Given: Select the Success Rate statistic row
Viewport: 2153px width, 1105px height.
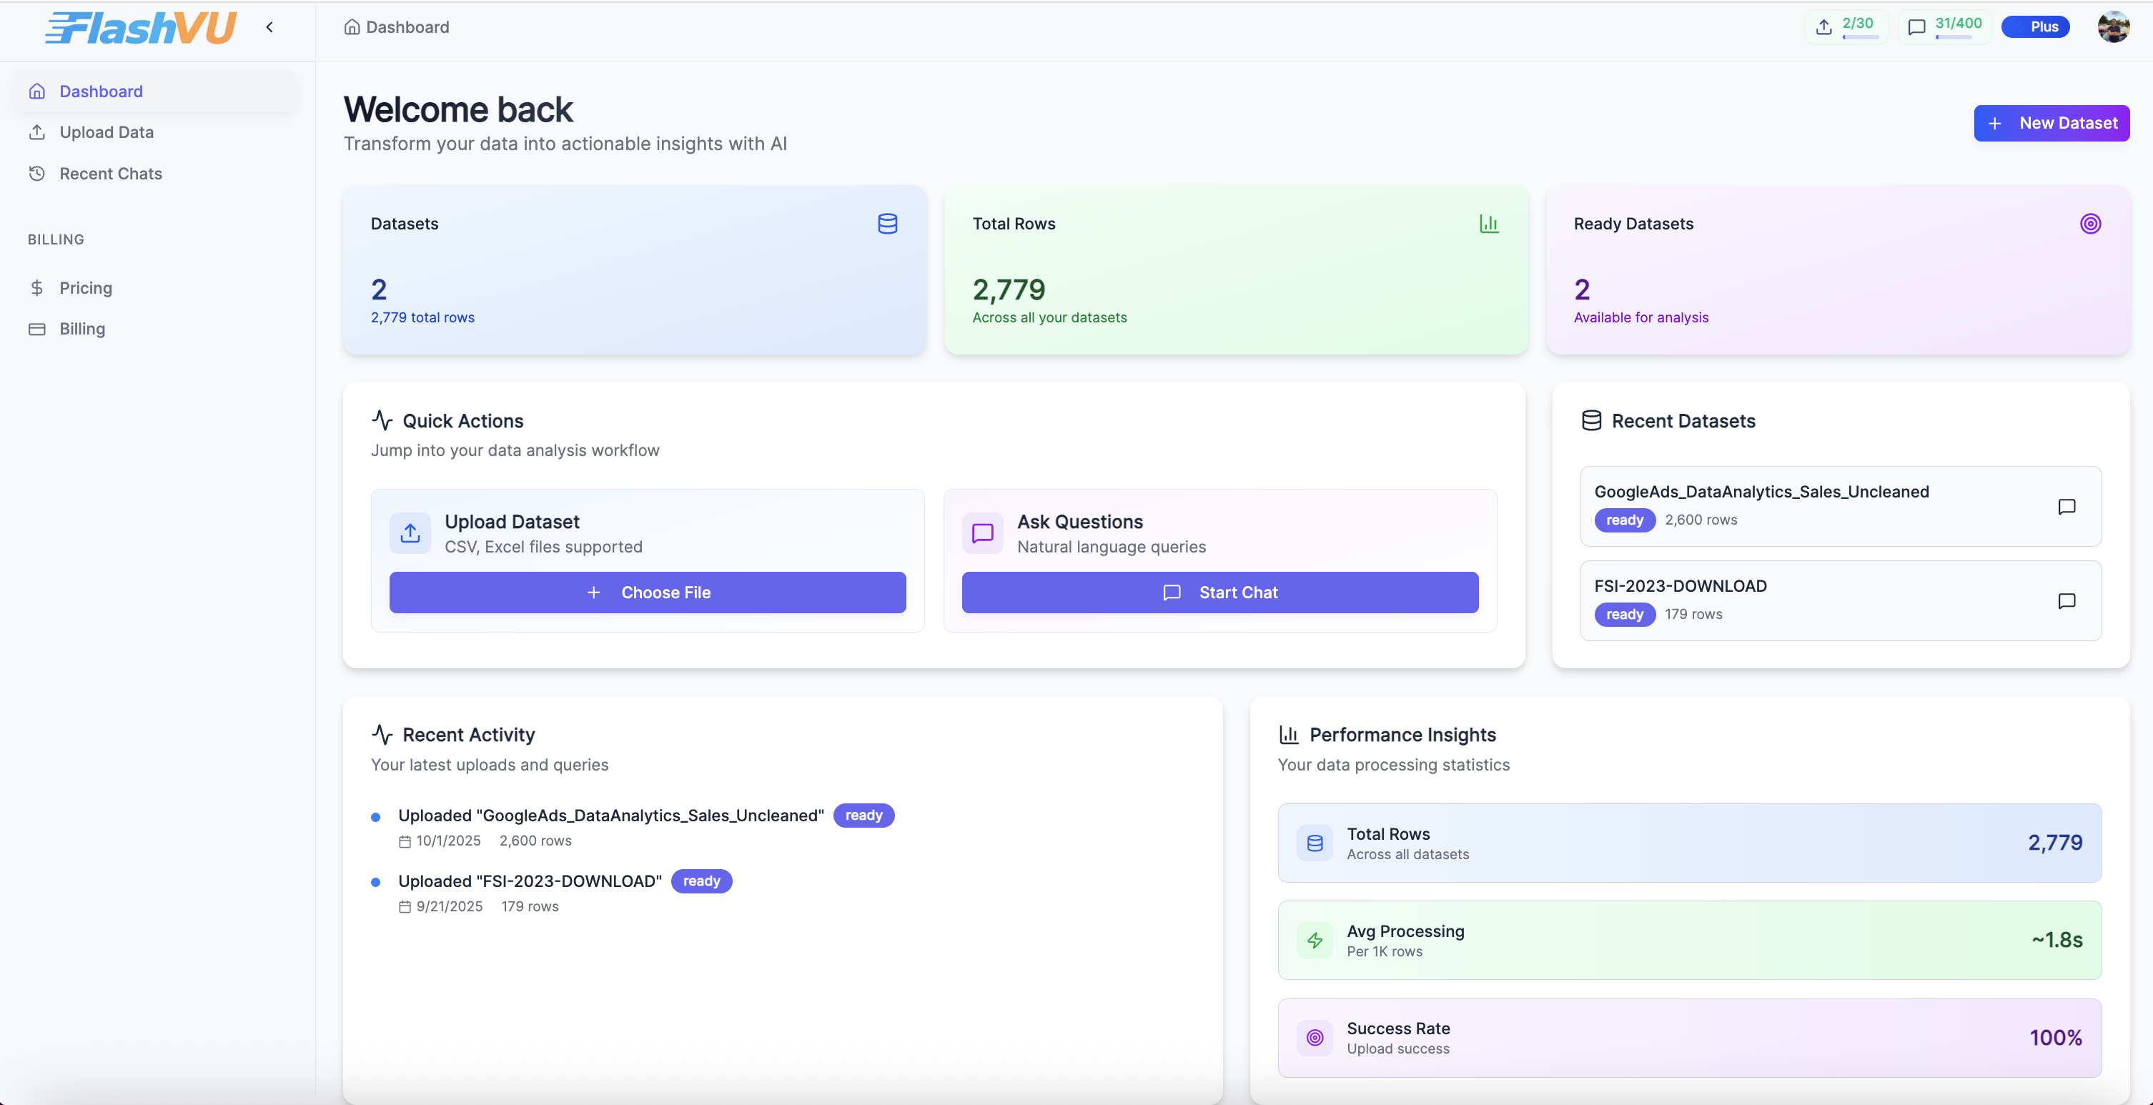Looking at the screenshot, I should point(1688,1037).
